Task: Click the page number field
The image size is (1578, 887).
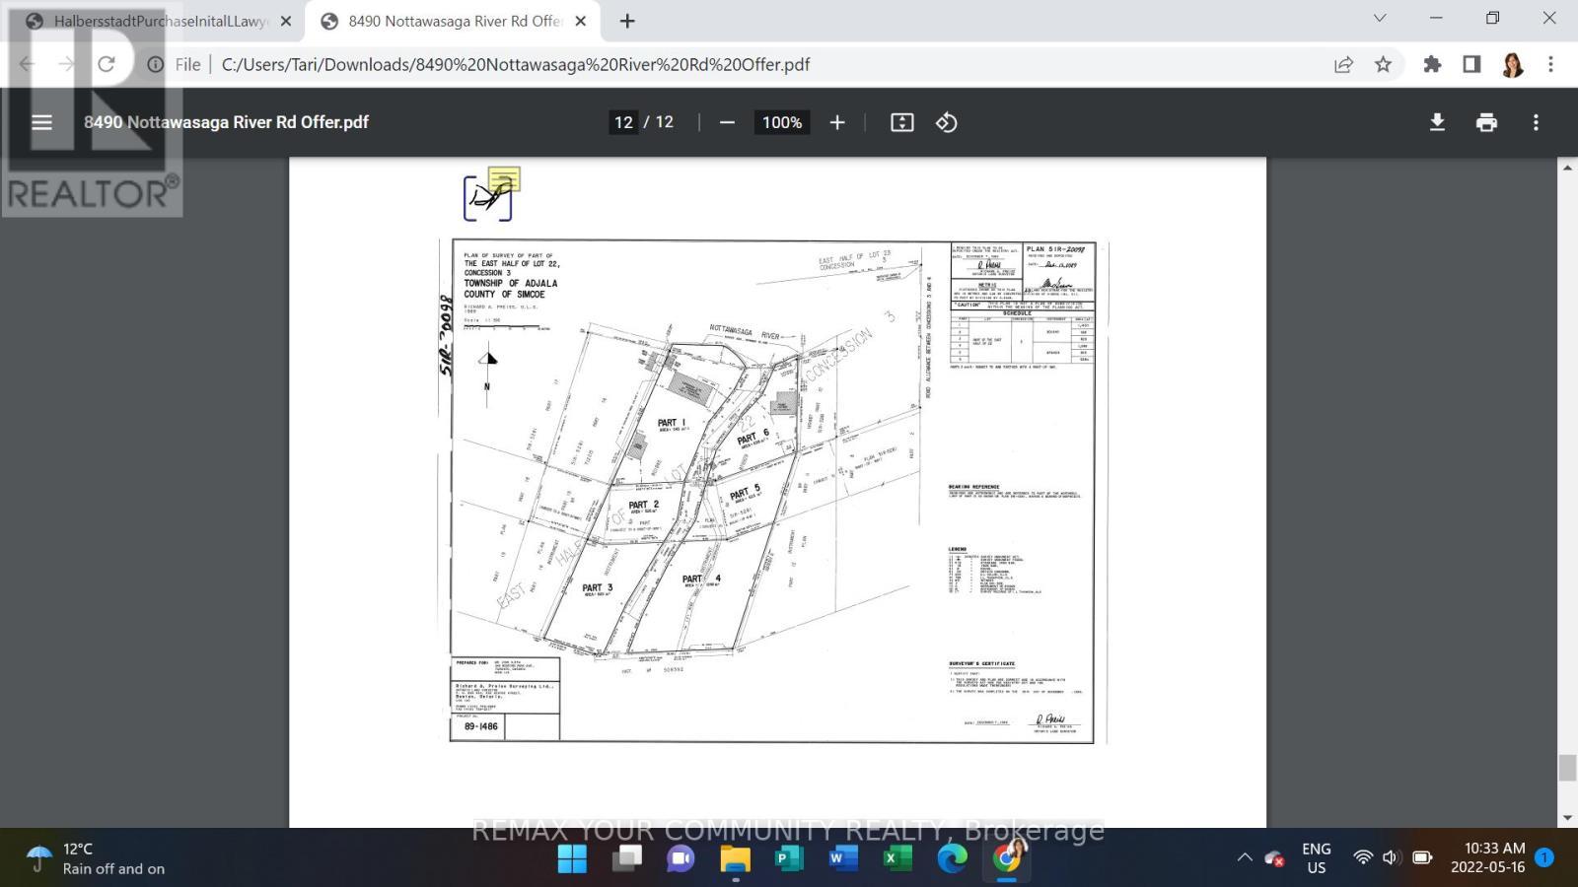Action: click(623, 122)
